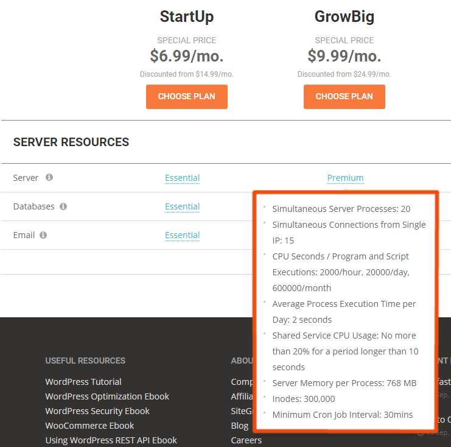Click 'Shared Service CPU Usage' tooltip item

[x=345, y=351]
